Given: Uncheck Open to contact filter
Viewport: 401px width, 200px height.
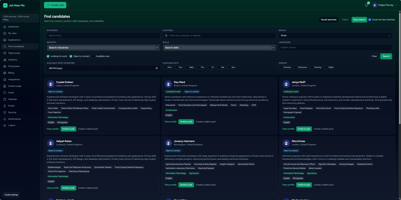Looking at the screenshot, I should (71, 56).
